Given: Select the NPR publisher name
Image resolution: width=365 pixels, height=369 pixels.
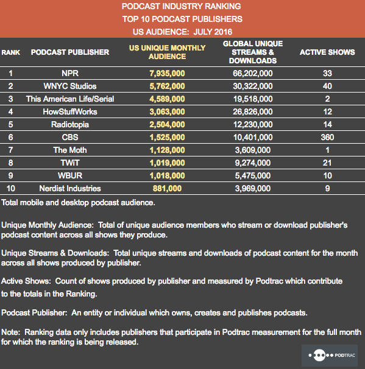Looking at the screenshot, I should [x=70, y=73].
